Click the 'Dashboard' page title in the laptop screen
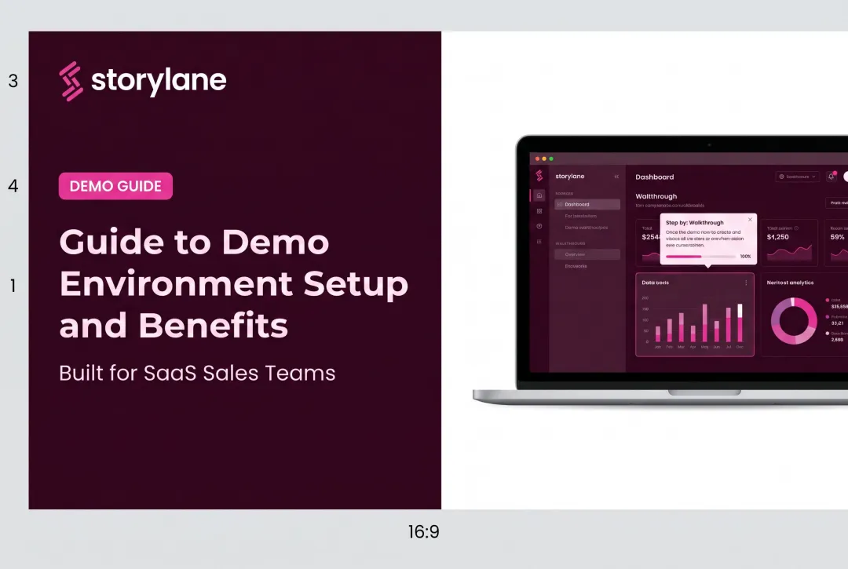The height and width of the screenshot is (569, 848). pos(654,177)
